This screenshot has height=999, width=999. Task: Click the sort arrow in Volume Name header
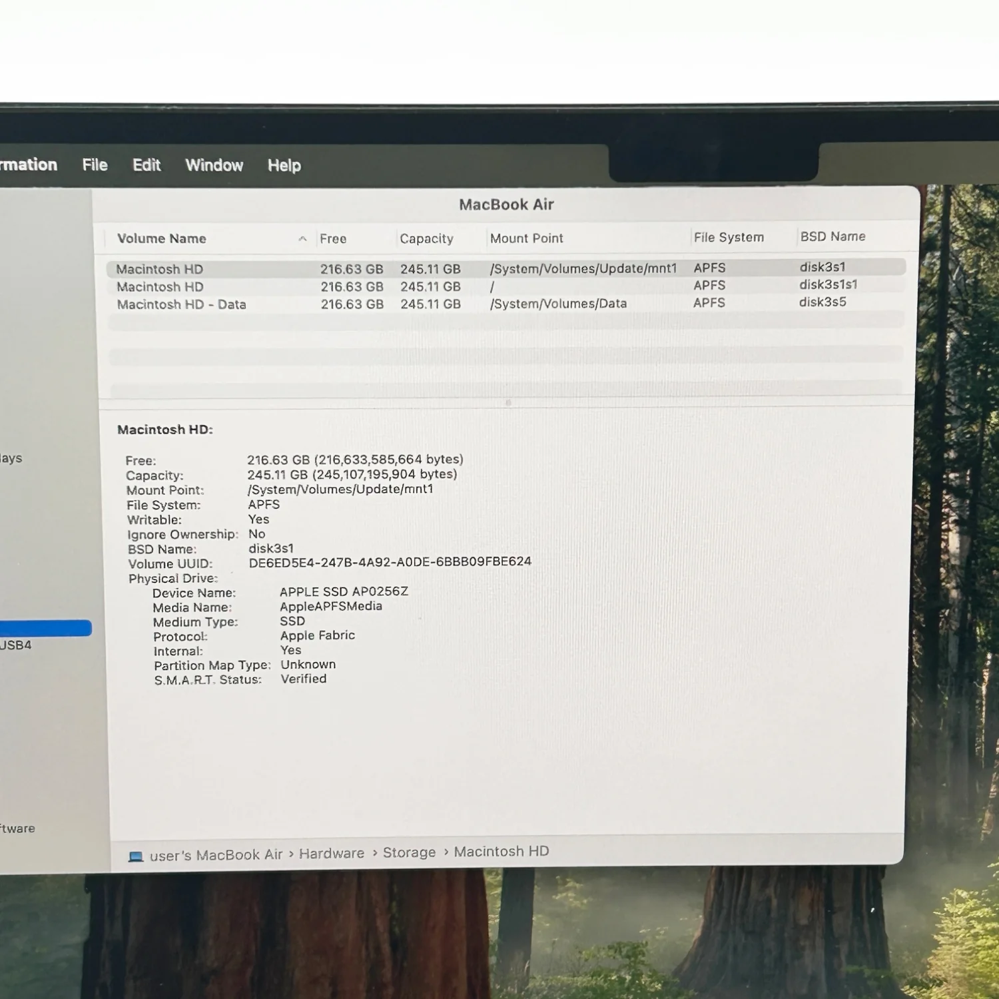(302, 238)
